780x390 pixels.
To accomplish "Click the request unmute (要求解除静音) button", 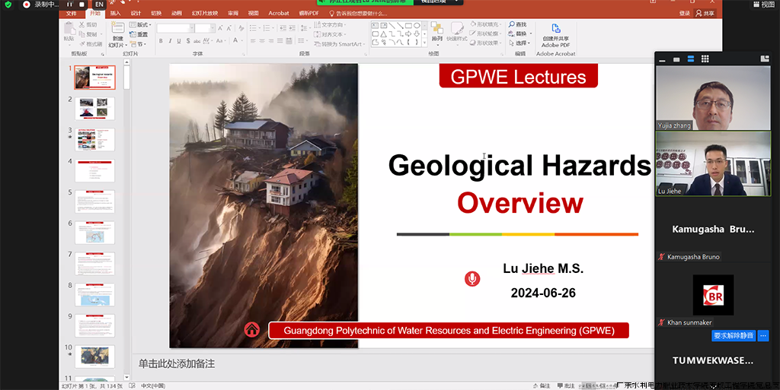I will (x=733, y=335).
